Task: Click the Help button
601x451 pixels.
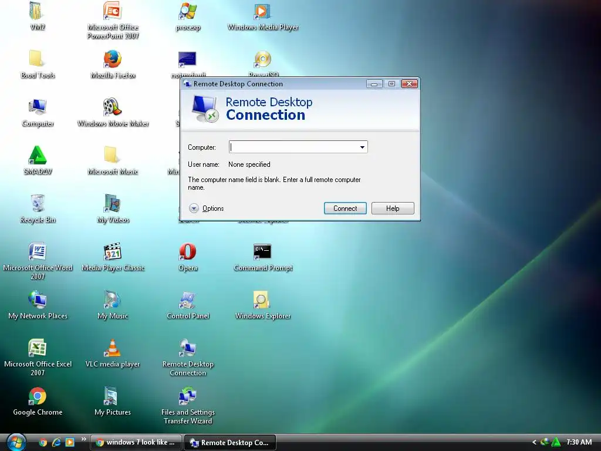Action: [x=393, y=208]
